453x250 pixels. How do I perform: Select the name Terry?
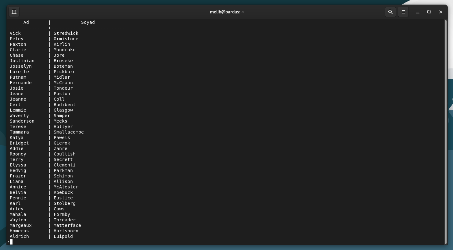pos(16,159)
